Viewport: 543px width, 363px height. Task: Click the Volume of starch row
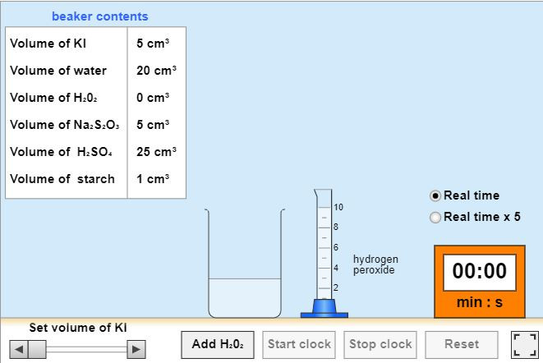coord(95,179)
